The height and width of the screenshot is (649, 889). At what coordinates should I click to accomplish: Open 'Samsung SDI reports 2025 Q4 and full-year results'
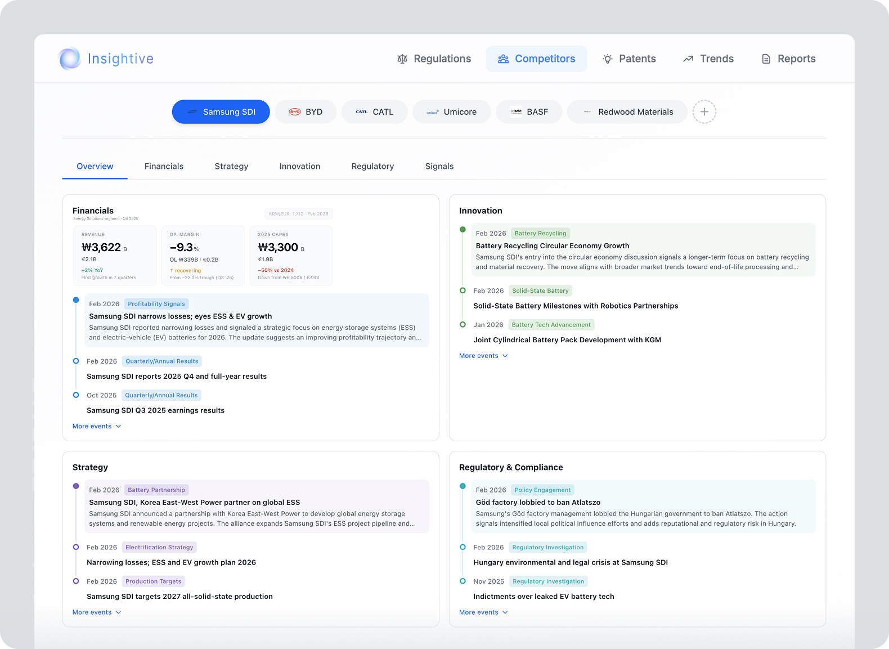click(177, 377)
